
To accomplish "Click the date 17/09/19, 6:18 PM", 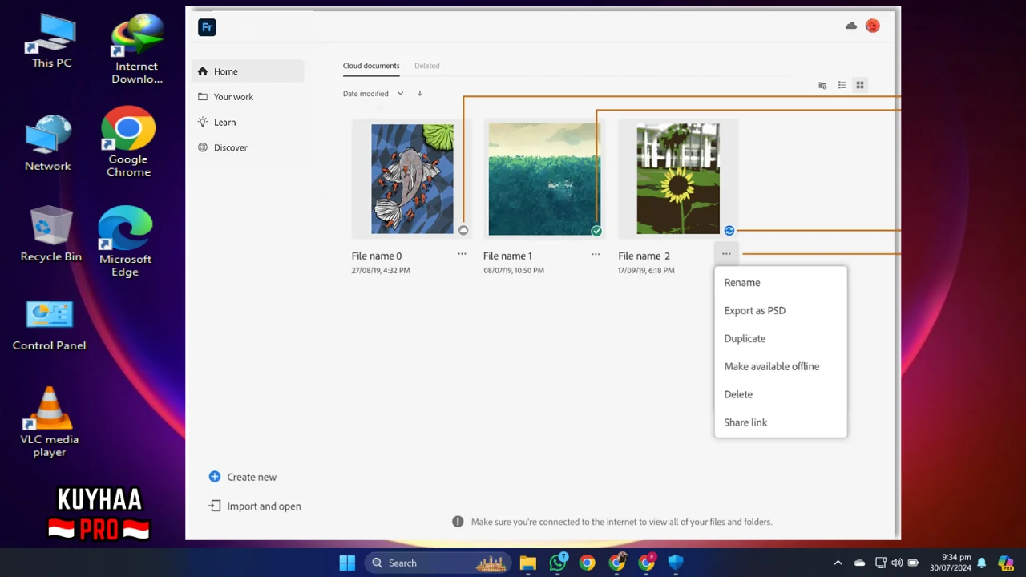I will click(646, 271).
